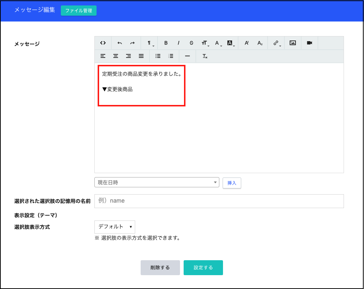Image resolution: width=364 pixels, height=289 pixels.
Task: Align text left
Action: 103,56
